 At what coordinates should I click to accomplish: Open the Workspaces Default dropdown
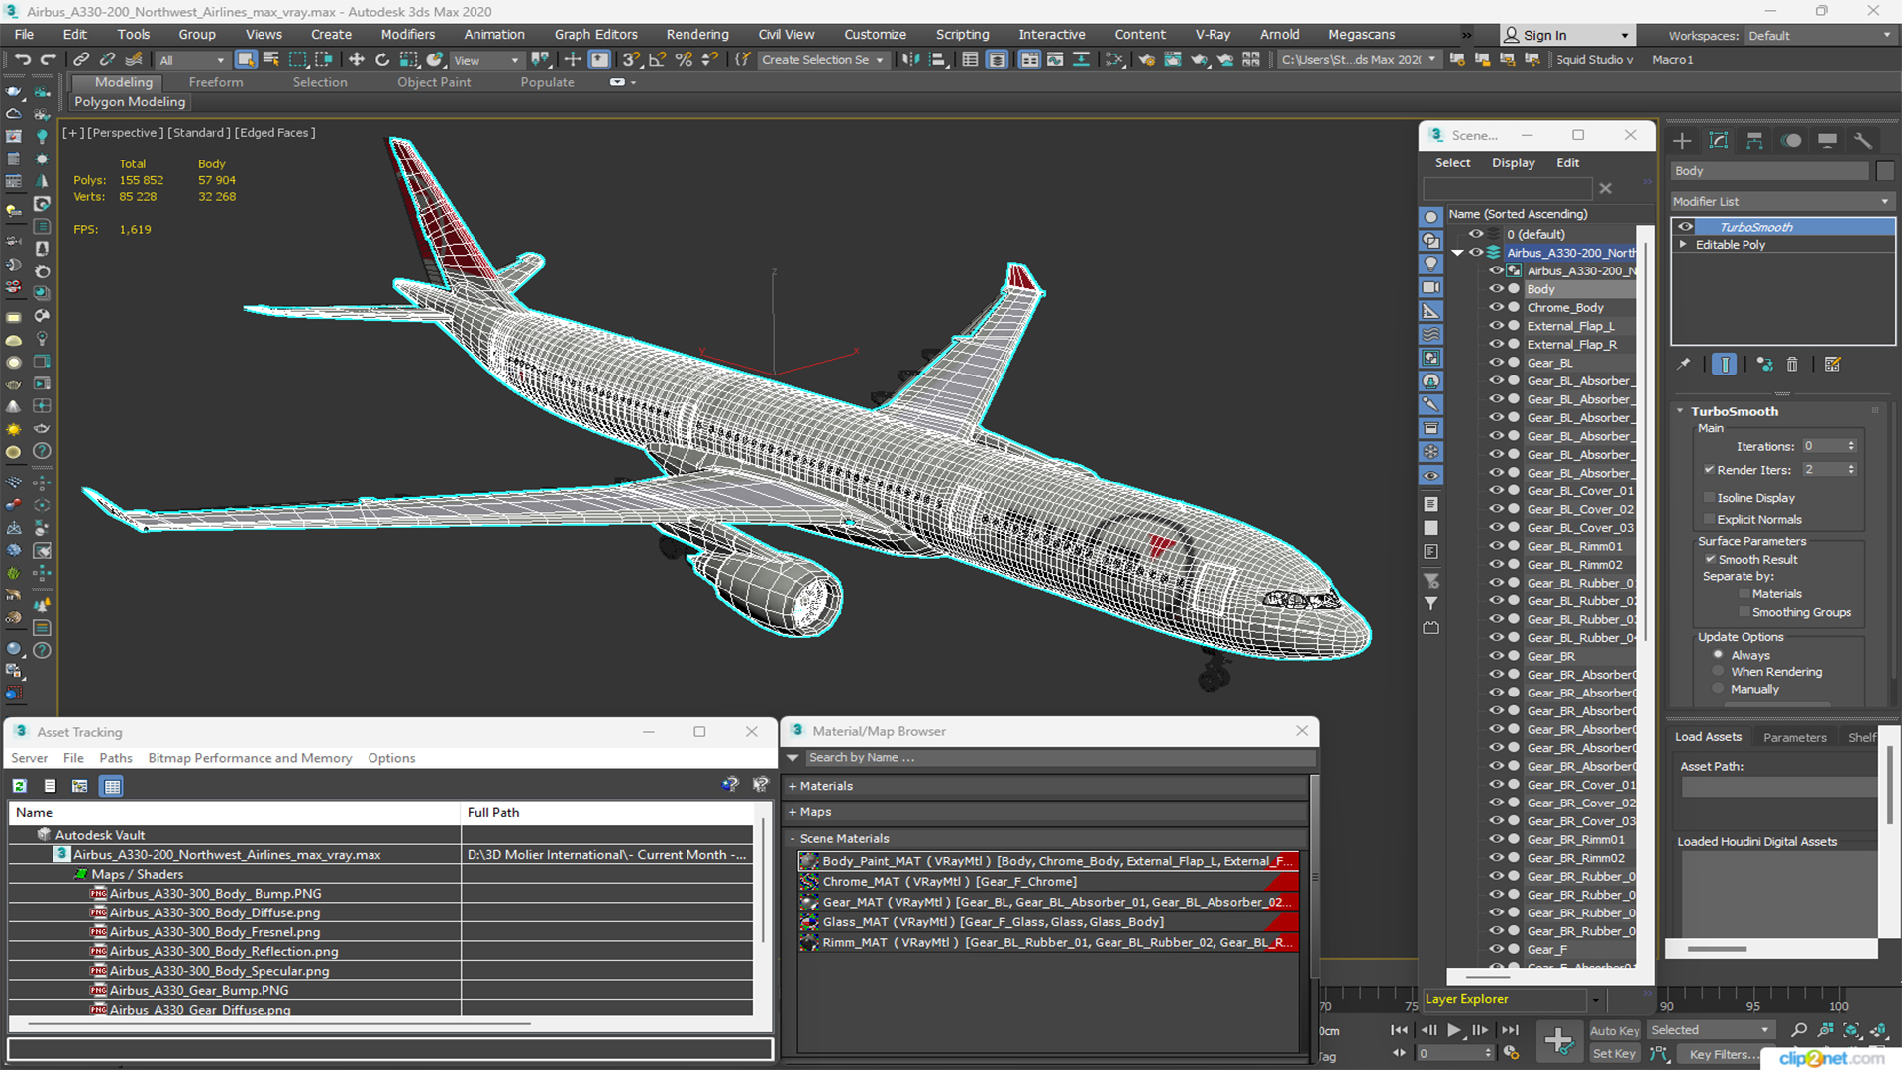coord(1820,36)
